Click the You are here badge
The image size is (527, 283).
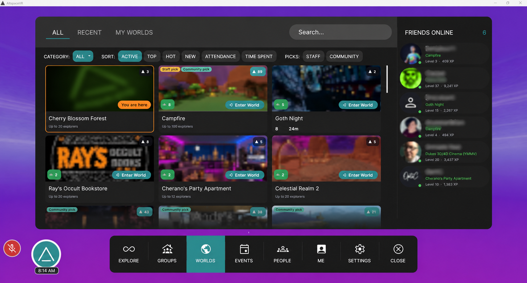coord(134,105)
